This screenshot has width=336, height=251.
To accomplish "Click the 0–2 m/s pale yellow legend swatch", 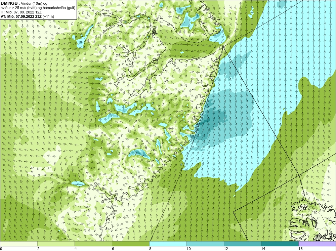I will click(x=18, y=244).
